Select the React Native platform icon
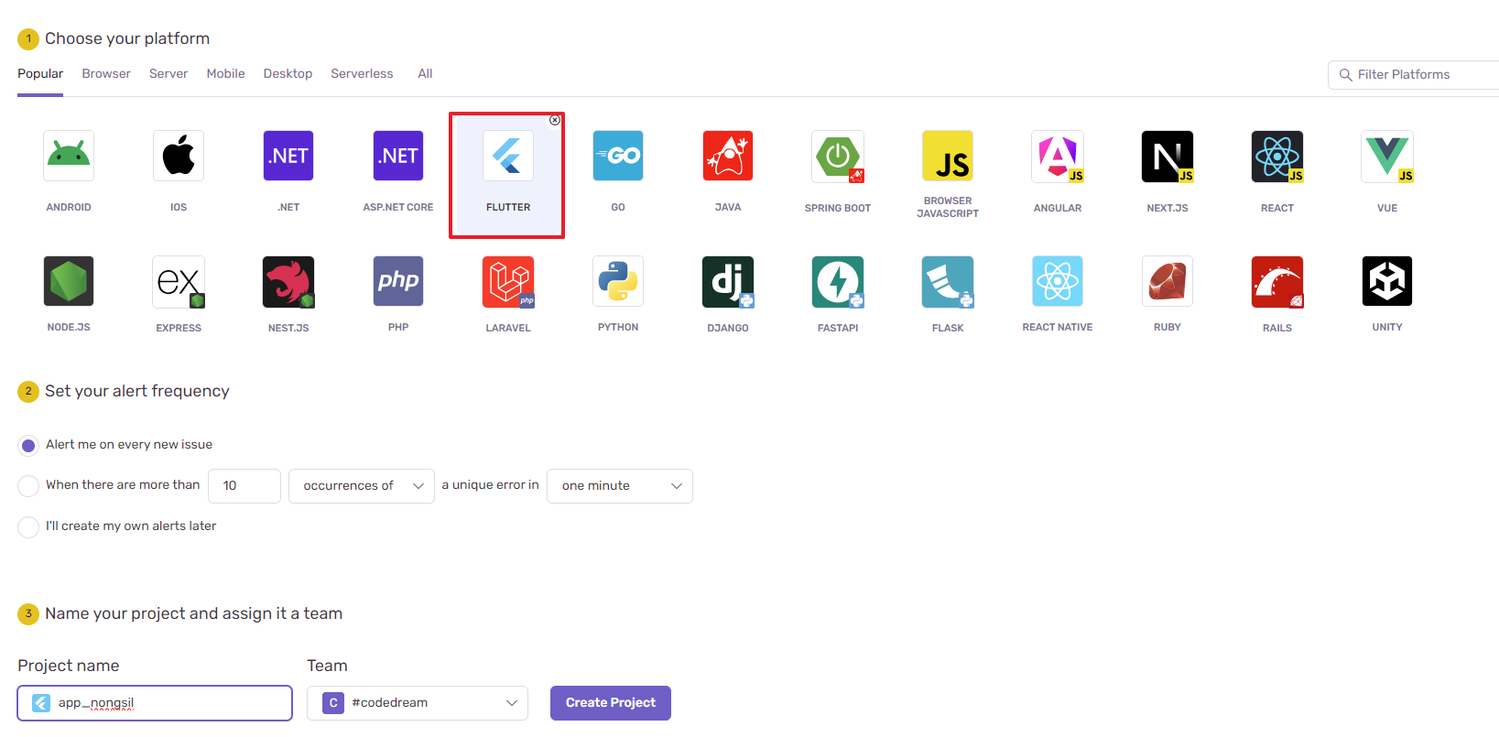The width and height of the screenshot is (1499, 737). click(x=1058, y=281)
